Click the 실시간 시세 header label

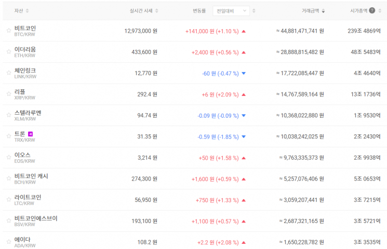[141, 11]
